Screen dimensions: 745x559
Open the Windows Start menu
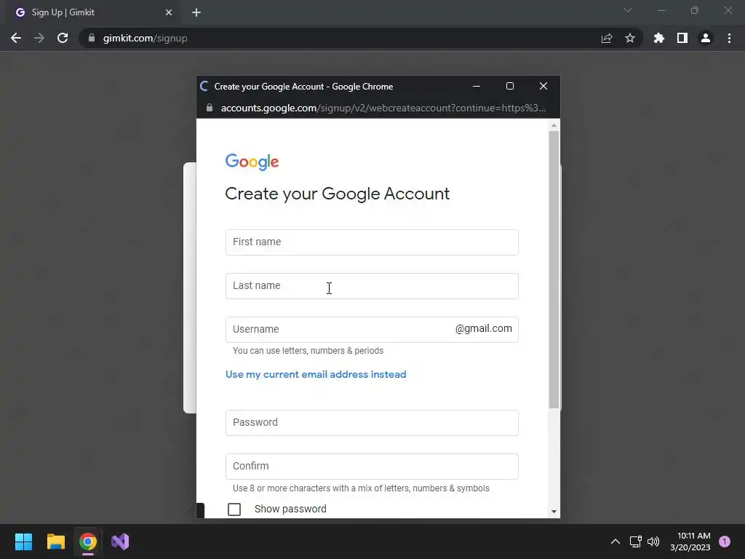tap(24, 542)
